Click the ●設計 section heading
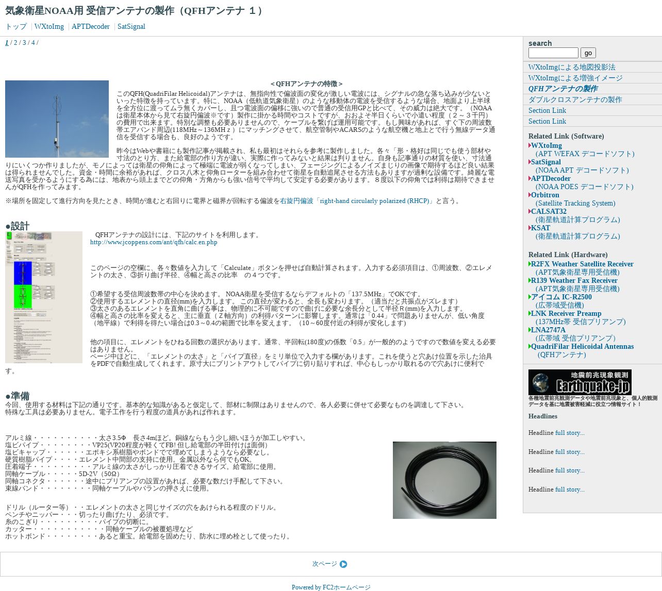Image resolution: width=662 pixels, height=591 pixels. click(x=18, y=226)
